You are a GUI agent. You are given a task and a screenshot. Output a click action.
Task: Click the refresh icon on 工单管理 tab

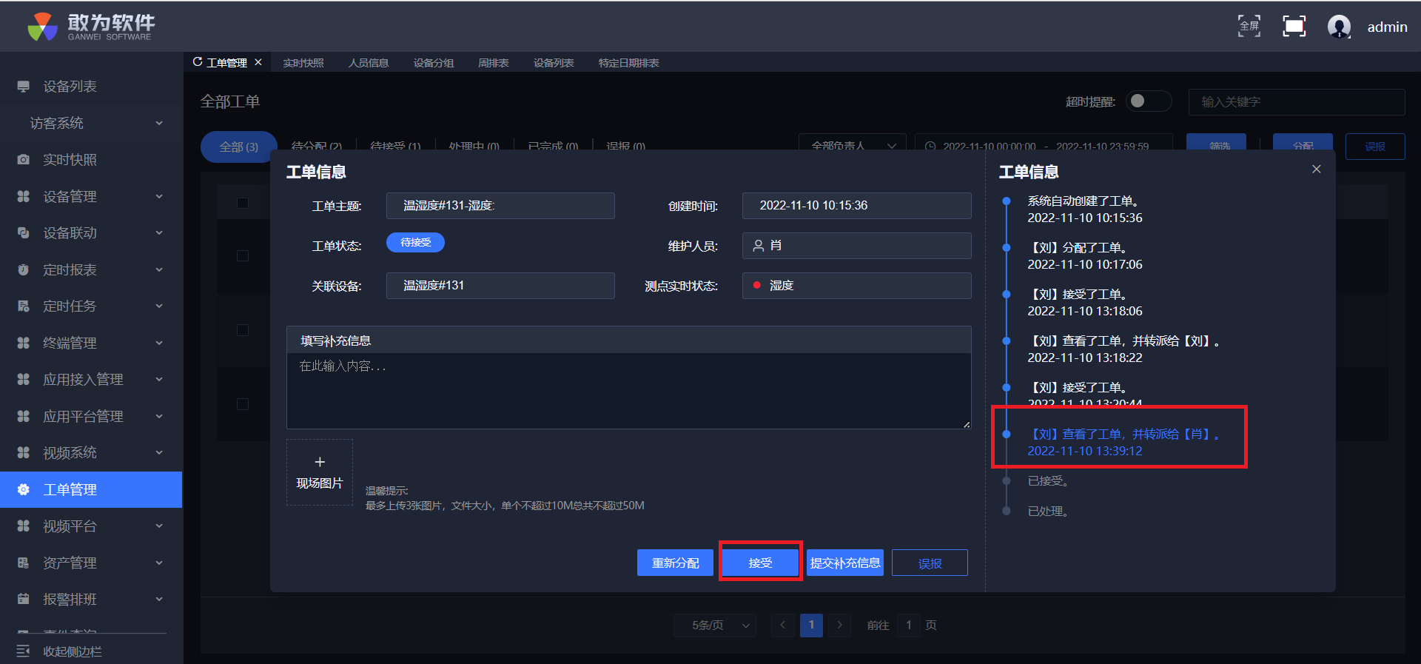point(198,62)
